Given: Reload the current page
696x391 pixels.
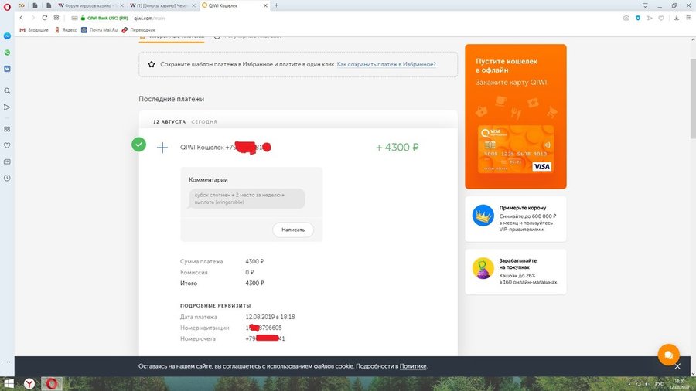Looking at the screenshot, I should [x=44, y=17].
